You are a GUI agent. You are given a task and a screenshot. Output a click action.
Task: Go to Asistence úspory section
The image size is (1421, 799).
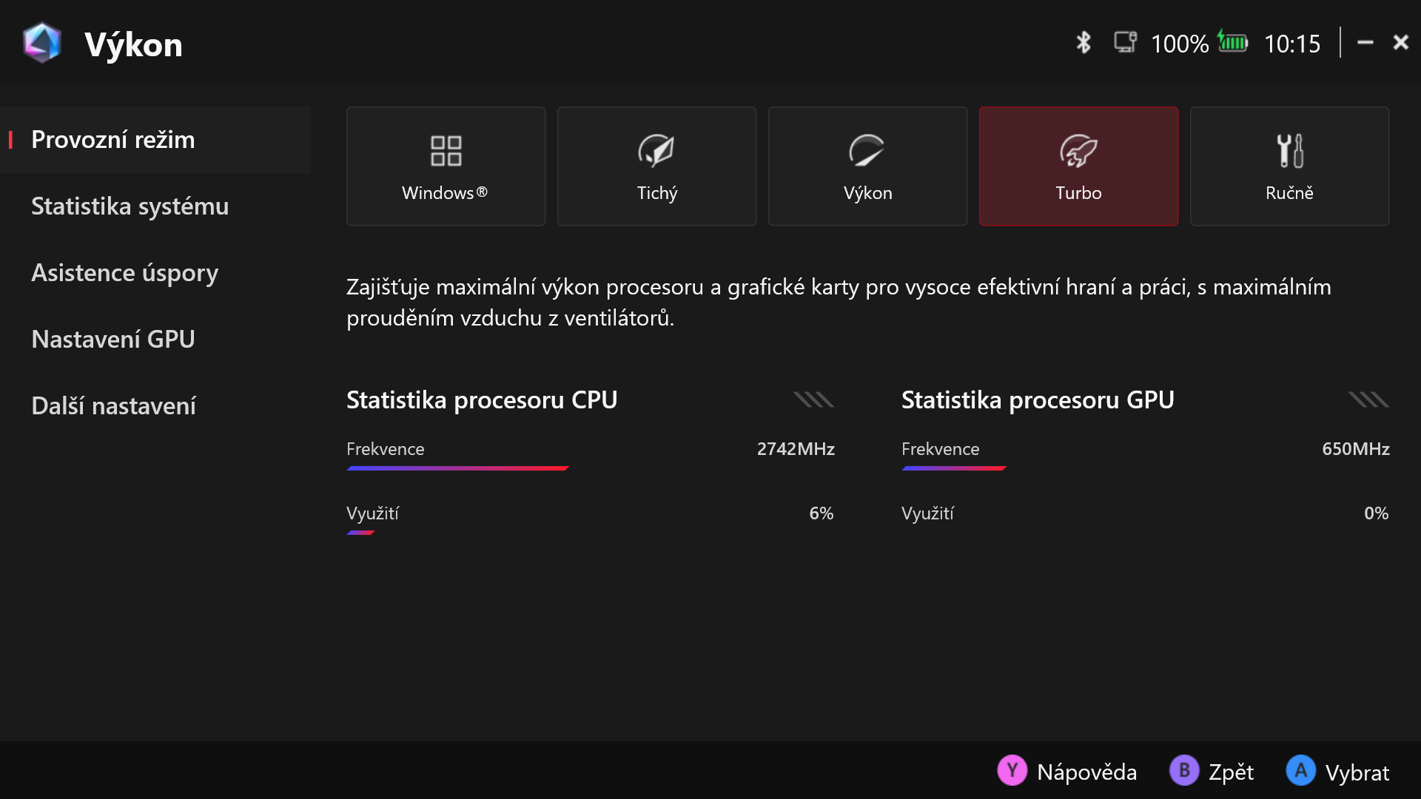(x=124, y=273)
